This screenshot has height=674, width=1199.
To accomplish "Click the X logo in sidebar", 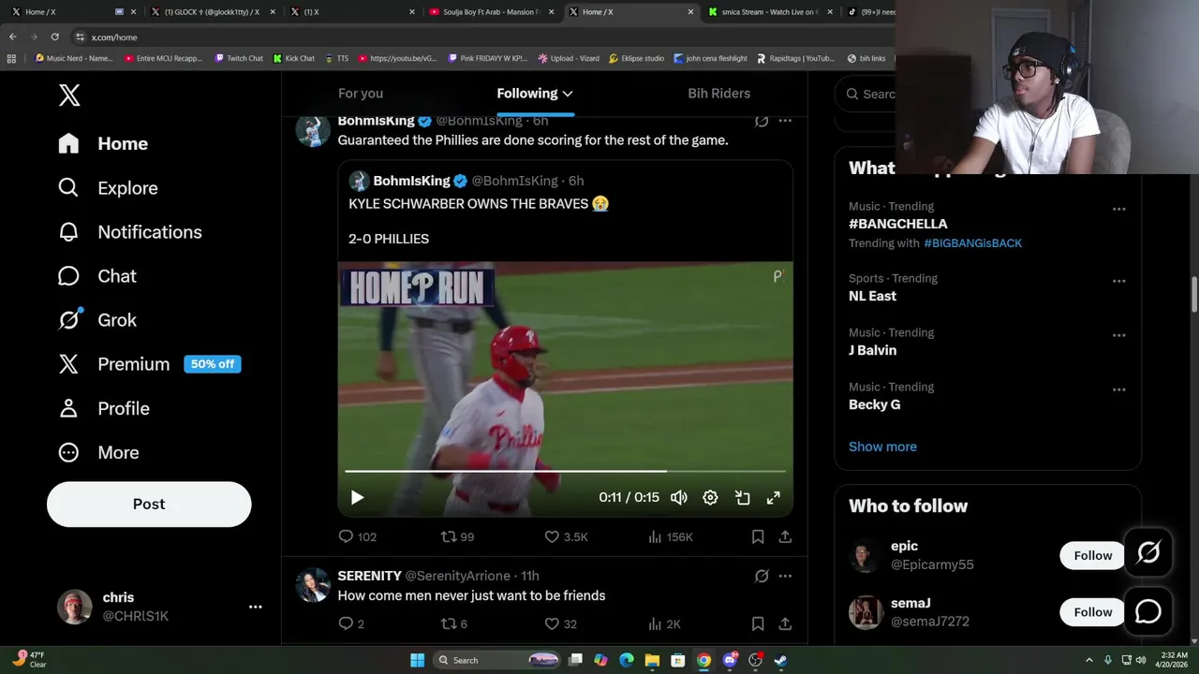I will (69, 95).
